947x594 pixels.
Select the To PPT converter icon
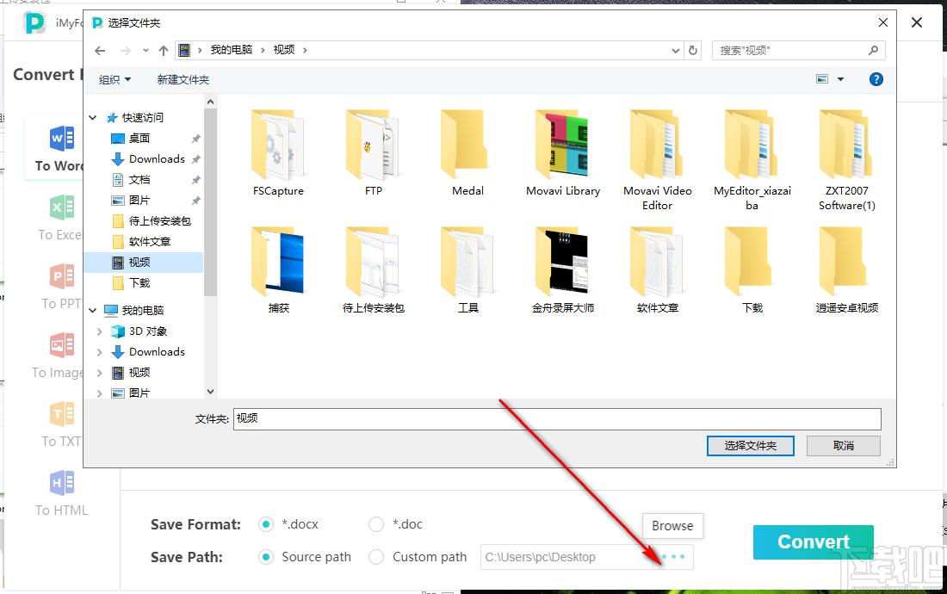(62, 277)
